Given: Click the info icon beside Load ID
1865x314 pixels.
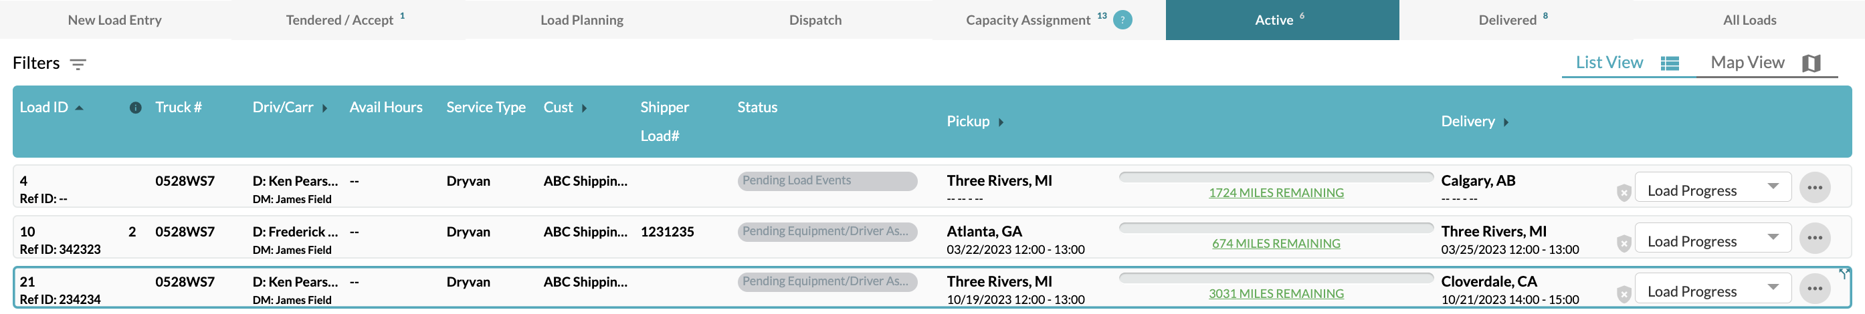Looking at the screenshot, I should coord(135,108).
